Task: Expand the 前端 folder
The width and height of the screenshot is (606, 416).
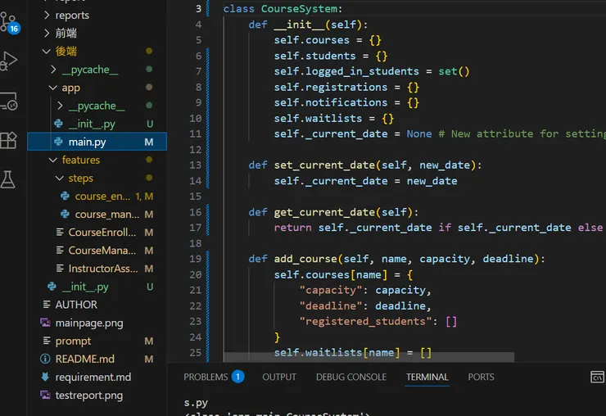Action: click(66, 33)
